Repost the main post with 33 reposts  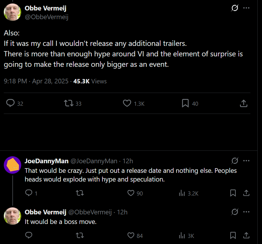(x=68, y=103)
